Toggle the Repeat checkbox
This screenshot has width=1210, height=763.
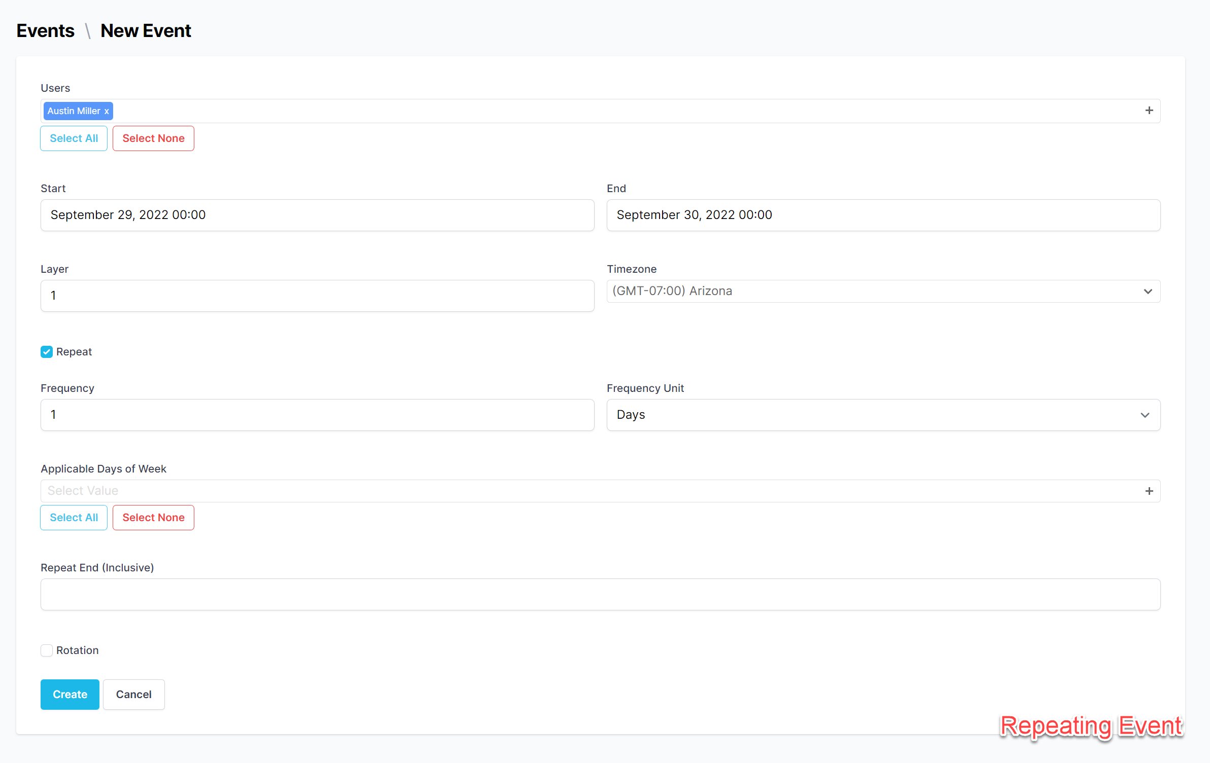(x=47, y=352)
